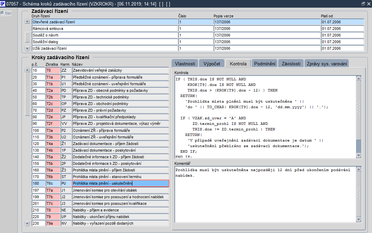Select 'Zadávací dokumentace - příjem žádosti'

point(121,144)
